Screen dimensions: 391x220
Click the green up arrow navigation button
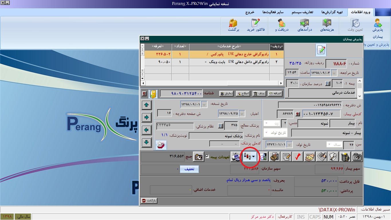[147, 105]
